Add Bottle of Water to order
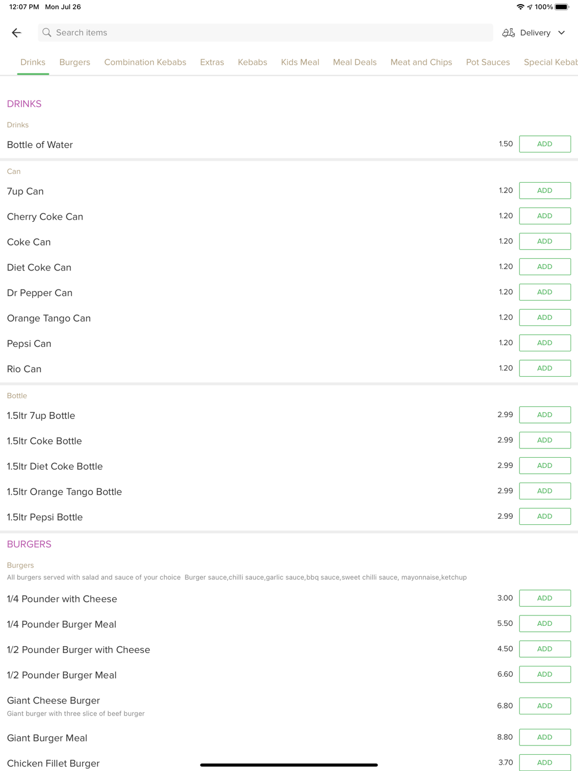This screenshot has width=578, height=771. [545, 144]
